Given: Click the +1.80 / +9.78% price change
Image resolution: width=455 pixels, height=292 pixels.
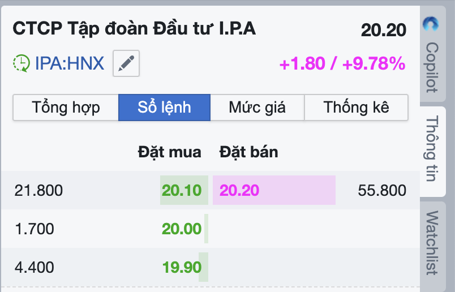Looking at the screenshot, I should (342, 64).
